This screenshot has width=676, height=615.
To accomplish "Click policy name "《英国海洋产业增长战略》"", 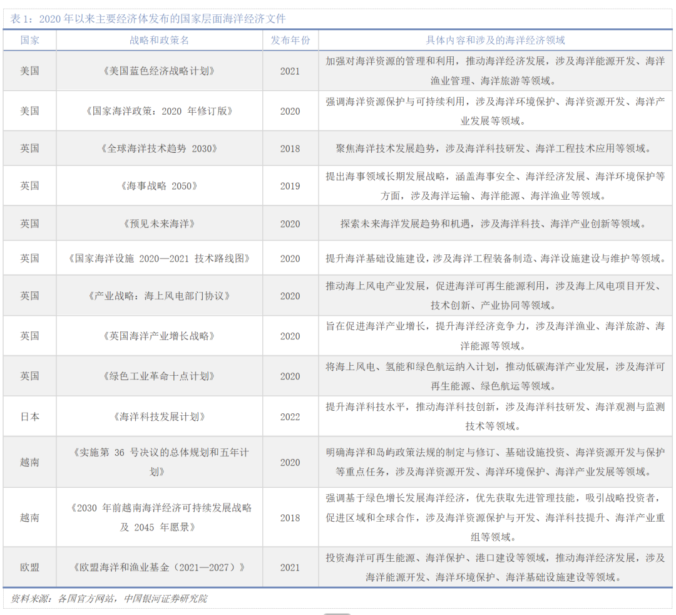I will (x=159, y=336).
